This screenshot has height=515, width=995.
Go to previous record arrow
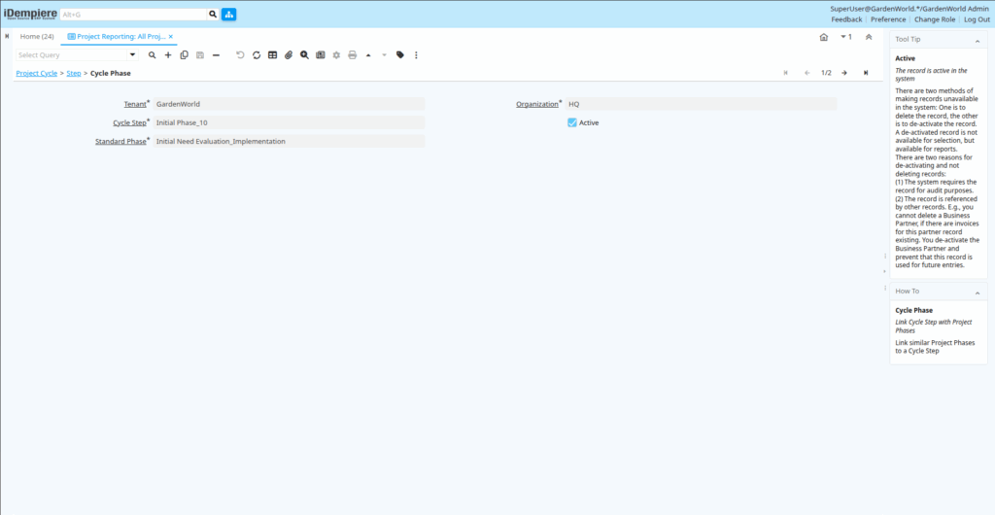[x=807, y=73]
